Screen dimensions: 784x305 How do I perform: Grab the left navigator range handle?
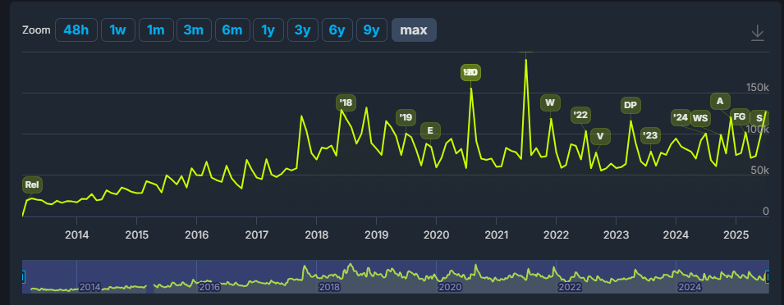(x=23, y=276)
